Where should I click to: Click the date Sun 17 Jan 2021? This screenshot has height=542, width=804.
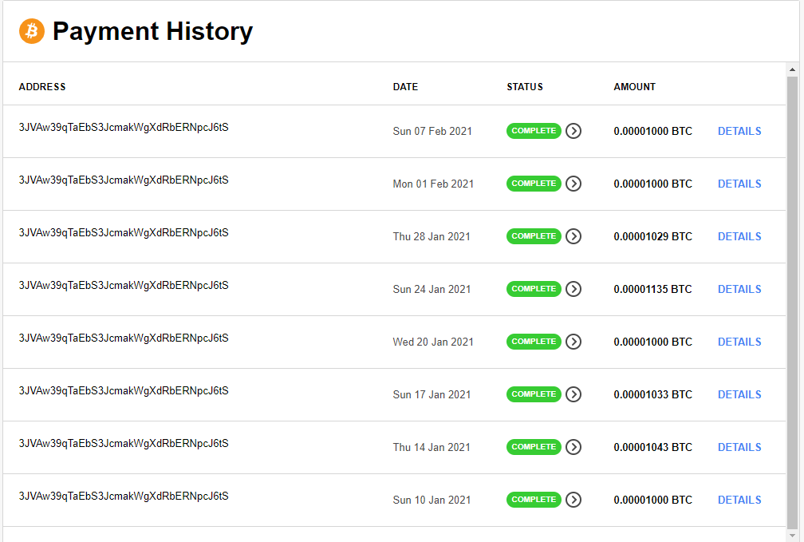click(x=432, y=394)
